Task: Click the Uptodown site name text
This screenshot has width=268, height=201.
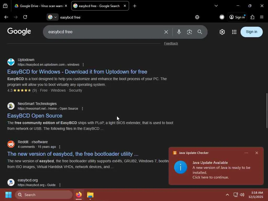Action: tap(26, 60)
